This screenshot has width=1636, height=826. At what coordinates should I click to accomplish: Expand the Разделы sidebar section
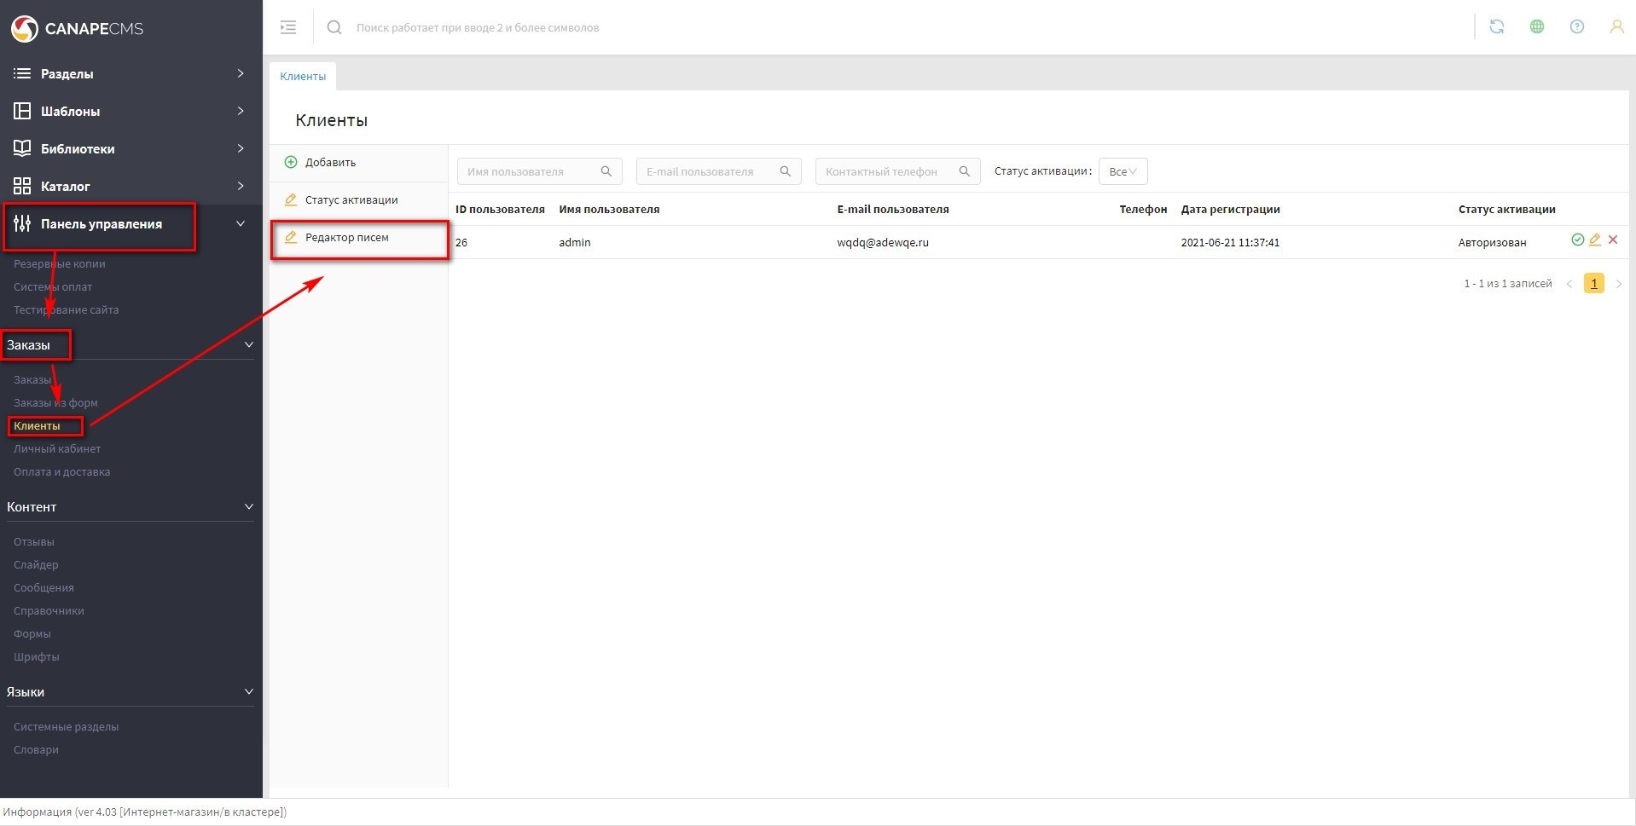pos(128,74)
